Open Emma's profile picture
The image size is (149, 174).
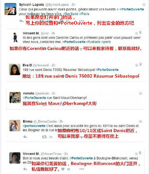(15, 125)
